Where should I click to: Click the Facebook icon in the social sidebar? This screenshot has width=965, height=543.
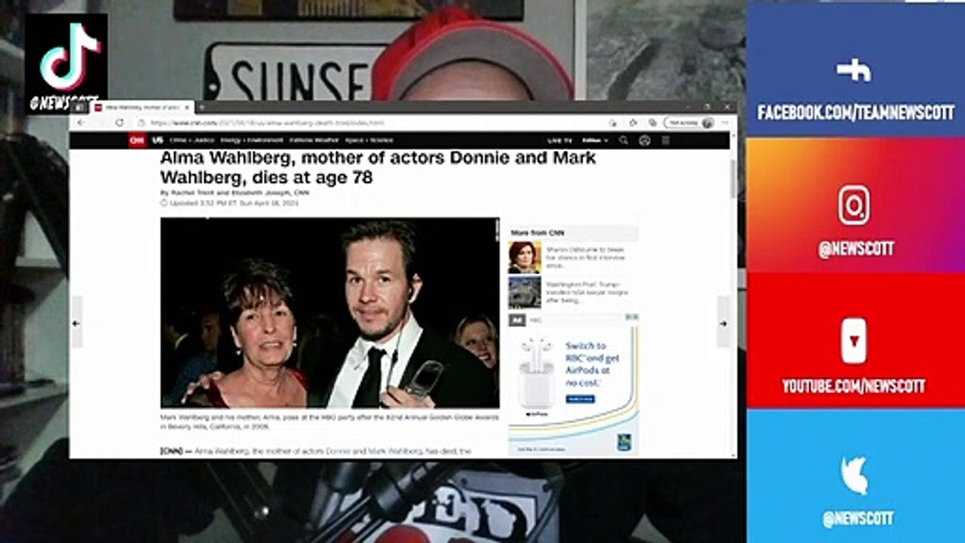coord(854,70)
